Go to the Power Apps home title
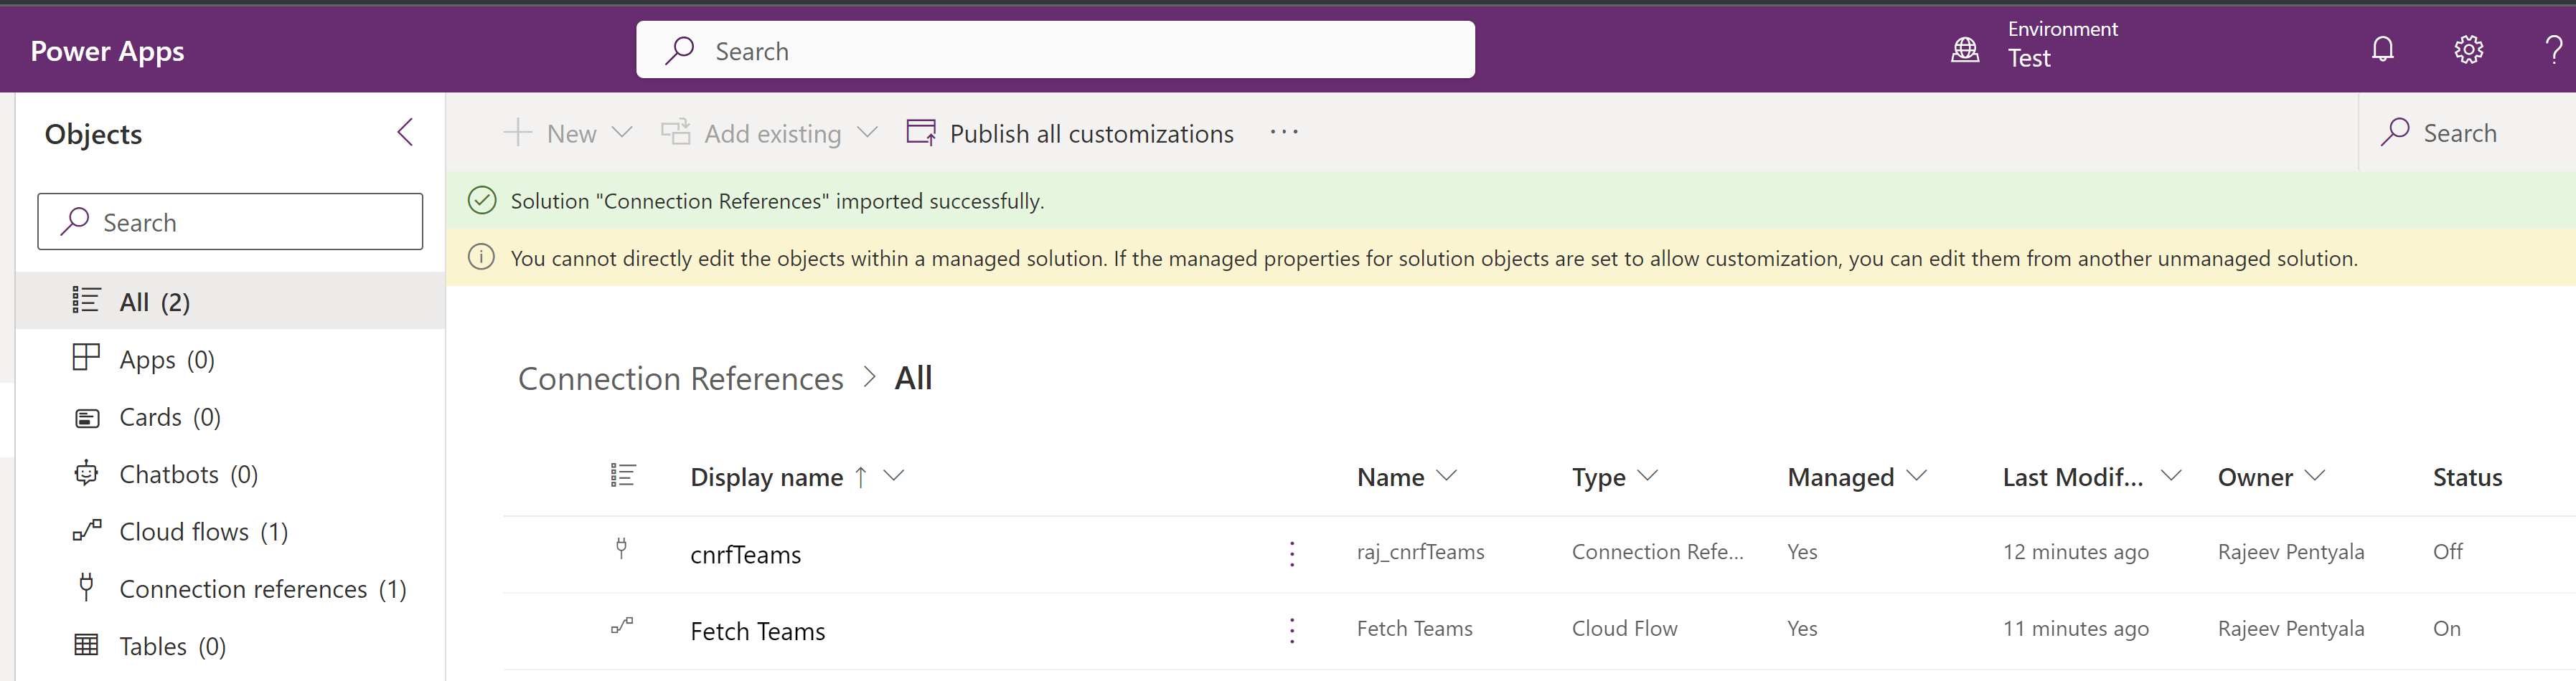Screen dimensions: 2576x681 coord(107,51)
